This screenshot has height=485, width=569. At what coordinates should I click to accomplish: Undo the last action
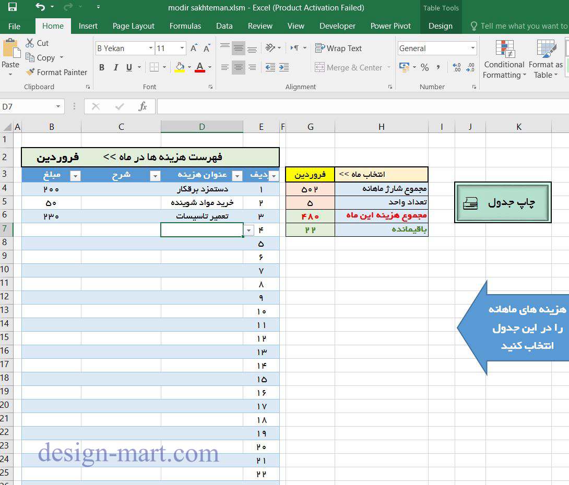coord(40,7)
